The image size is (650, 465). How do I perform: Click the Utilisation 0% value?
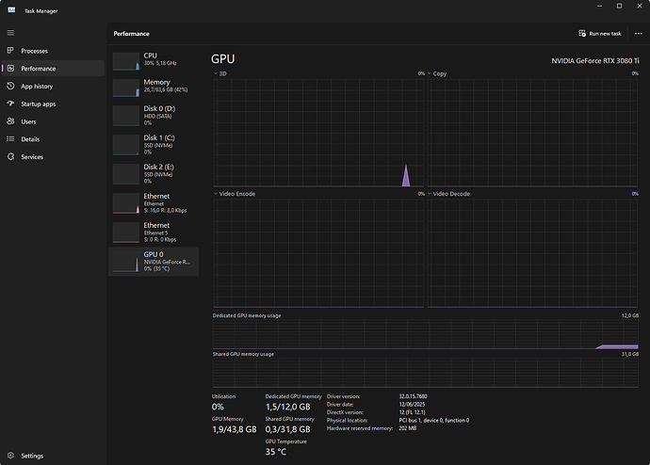click(218, 407)
